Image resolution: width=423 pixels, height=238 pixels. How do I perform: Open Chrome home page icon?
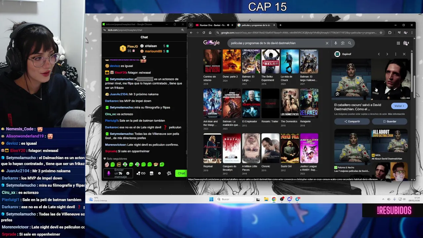click(x=210, y=33)
